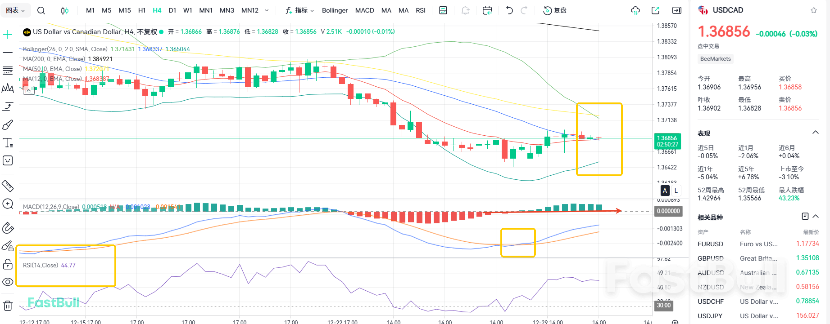Click the search magnifier icon in toolbar

pos(41,10)
